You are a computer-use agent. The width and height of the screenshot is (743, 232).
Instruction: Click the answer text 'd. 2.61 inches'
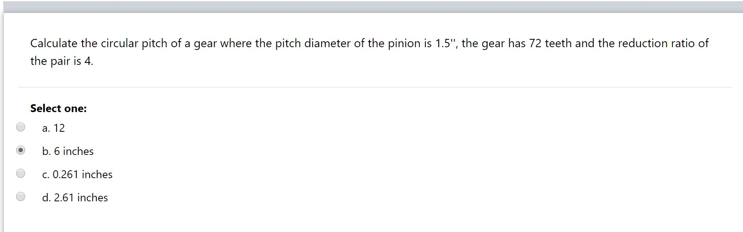click(x=75, y=197)
